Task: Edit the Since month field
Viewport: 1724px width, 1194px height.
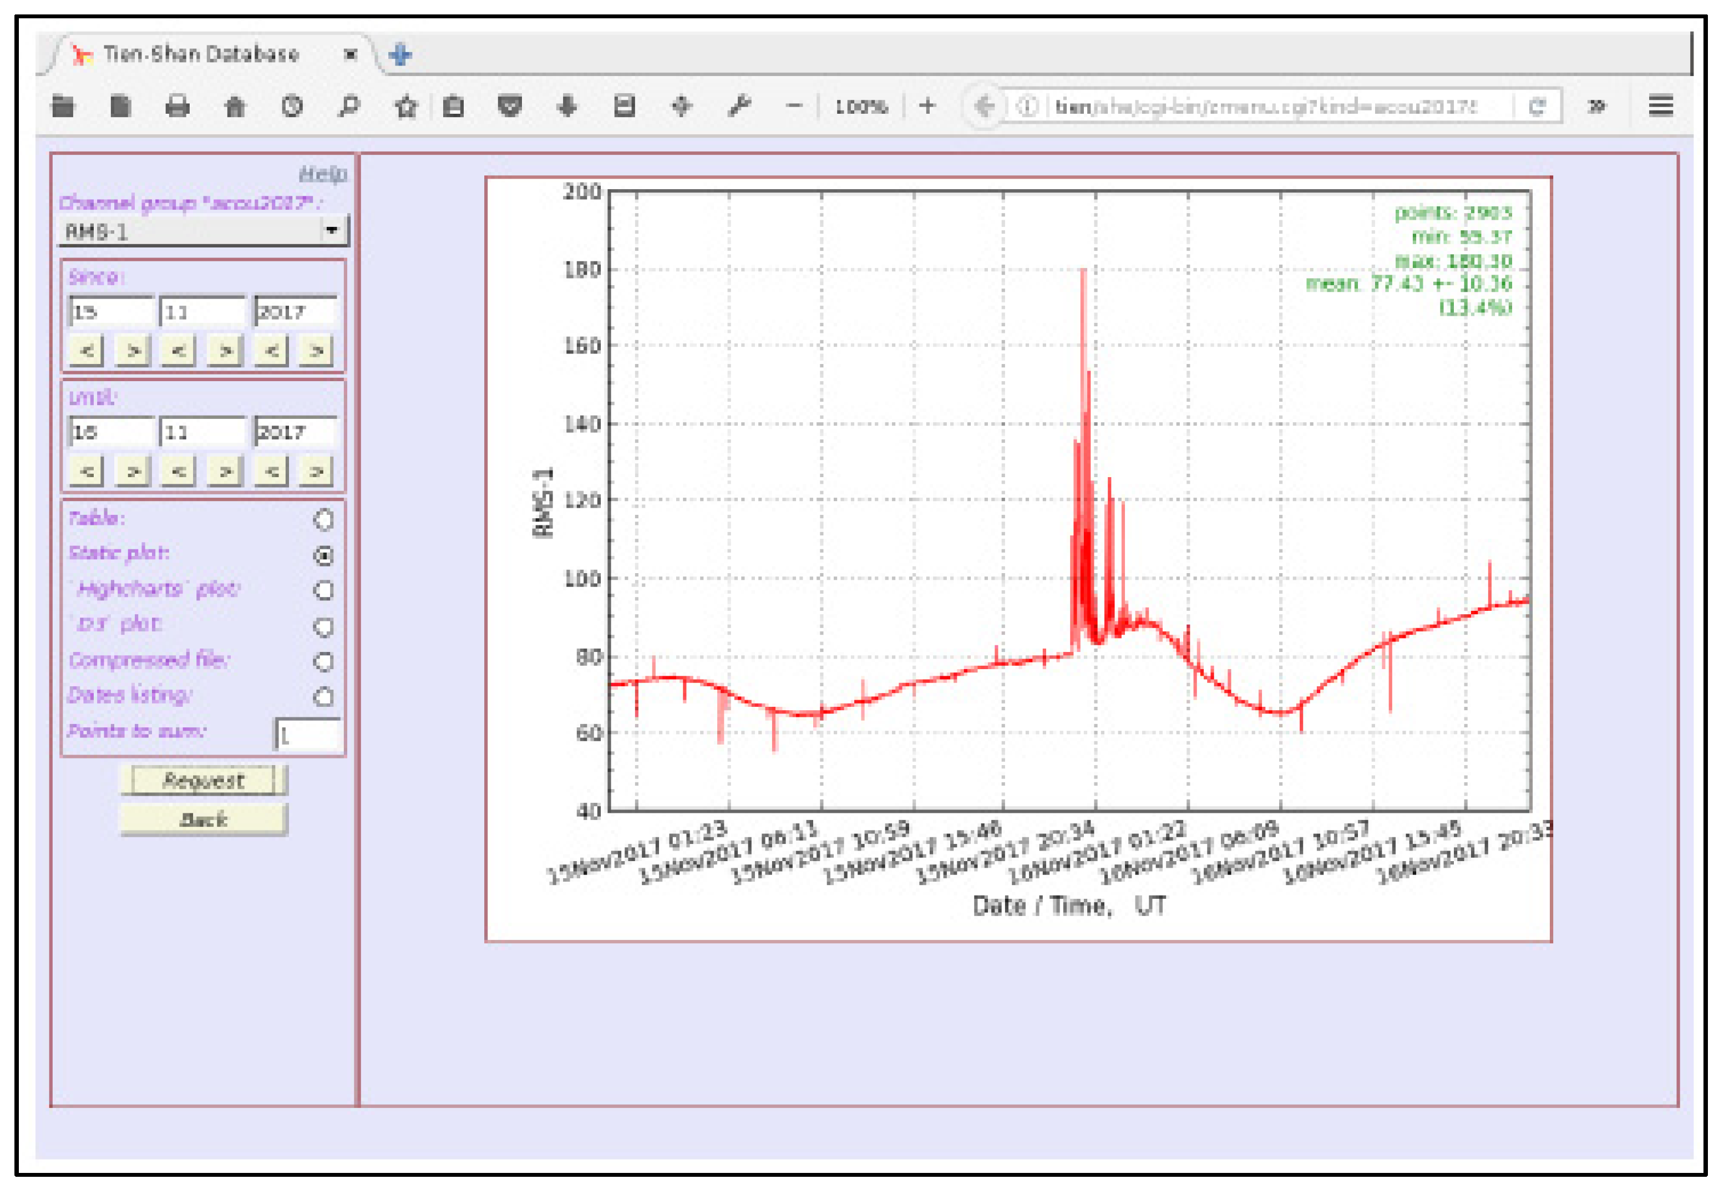Action: point(202,311)
